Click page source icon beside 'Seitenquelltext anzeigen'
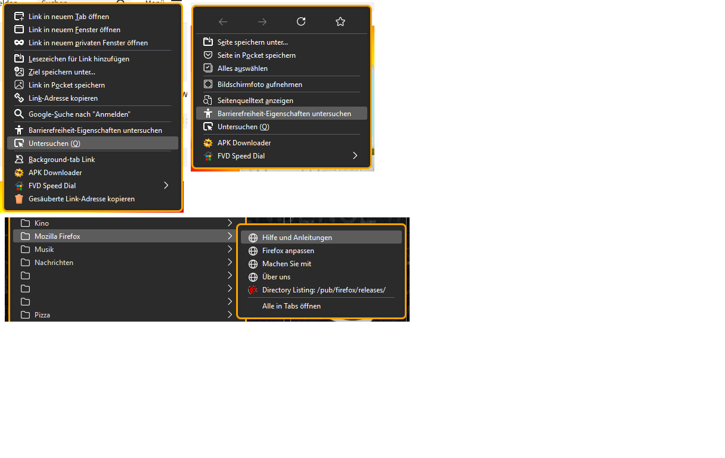 pyautogui.click(x=208, y=101)
